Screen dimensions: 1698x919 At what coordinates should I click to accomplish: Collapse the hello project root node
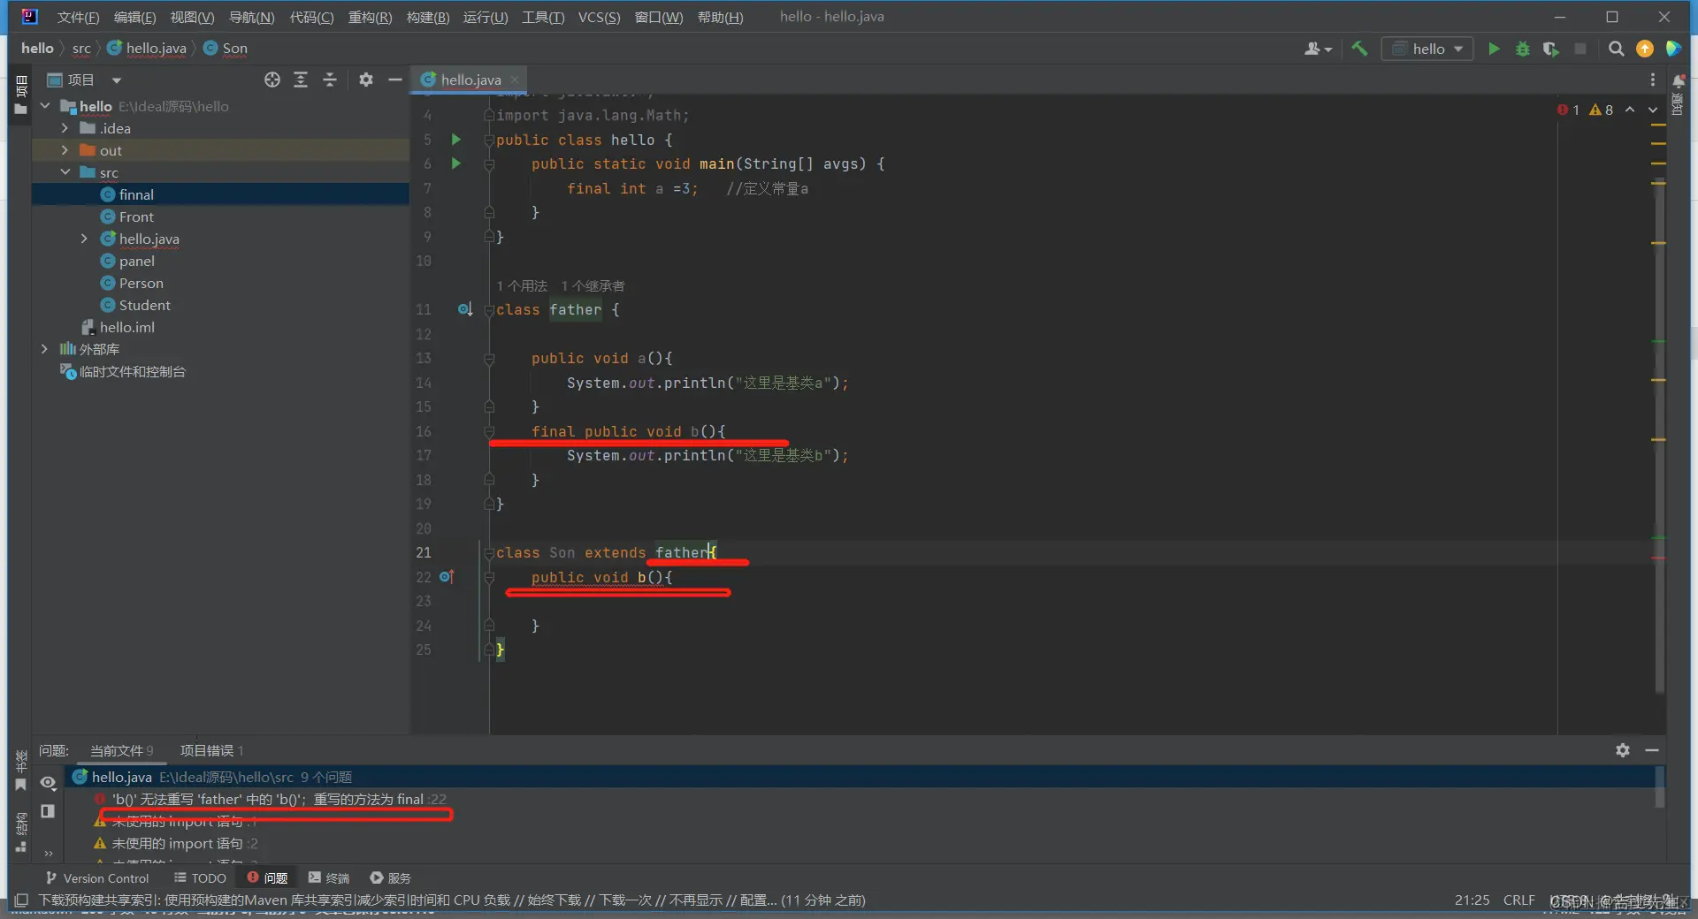click(x=45, y=106)
